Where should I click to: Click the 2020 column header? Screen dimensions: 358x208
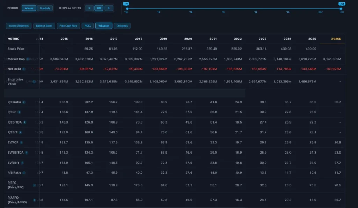click(188, 39)
